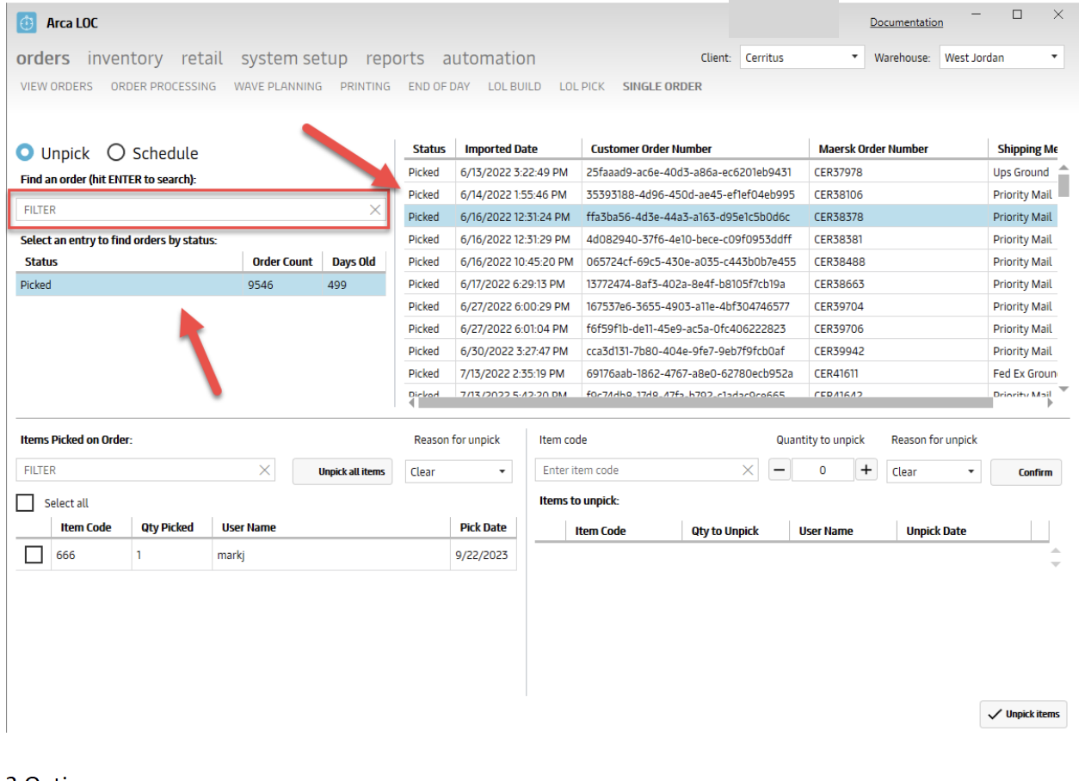The height and width of the screenshot is (781, 1091).
Task: Switch to the WAVE PLANNING tab
Action: (278, 86)
